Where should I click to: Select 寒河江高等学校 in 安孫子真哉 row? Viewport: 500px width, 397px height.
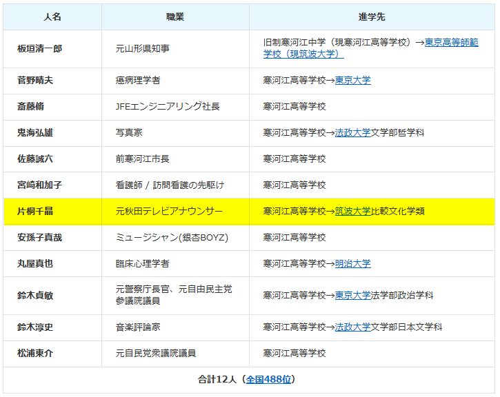coord(294,237)
